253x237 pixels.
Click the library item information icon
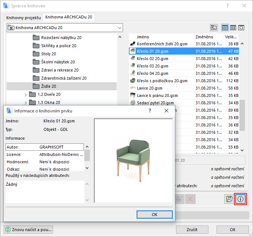coord(240,199)
